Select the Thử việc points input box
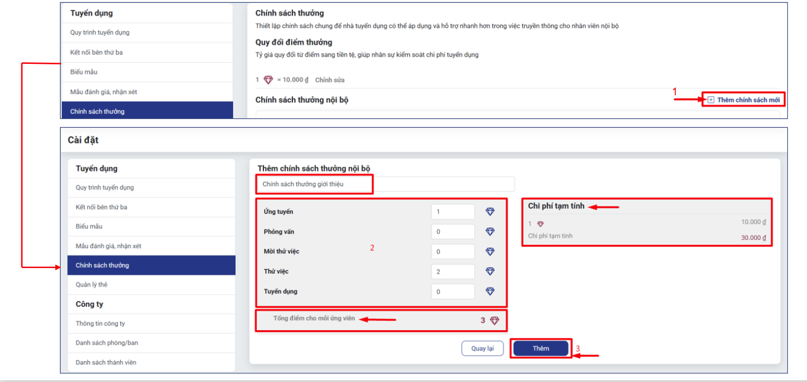 [453, 271]
